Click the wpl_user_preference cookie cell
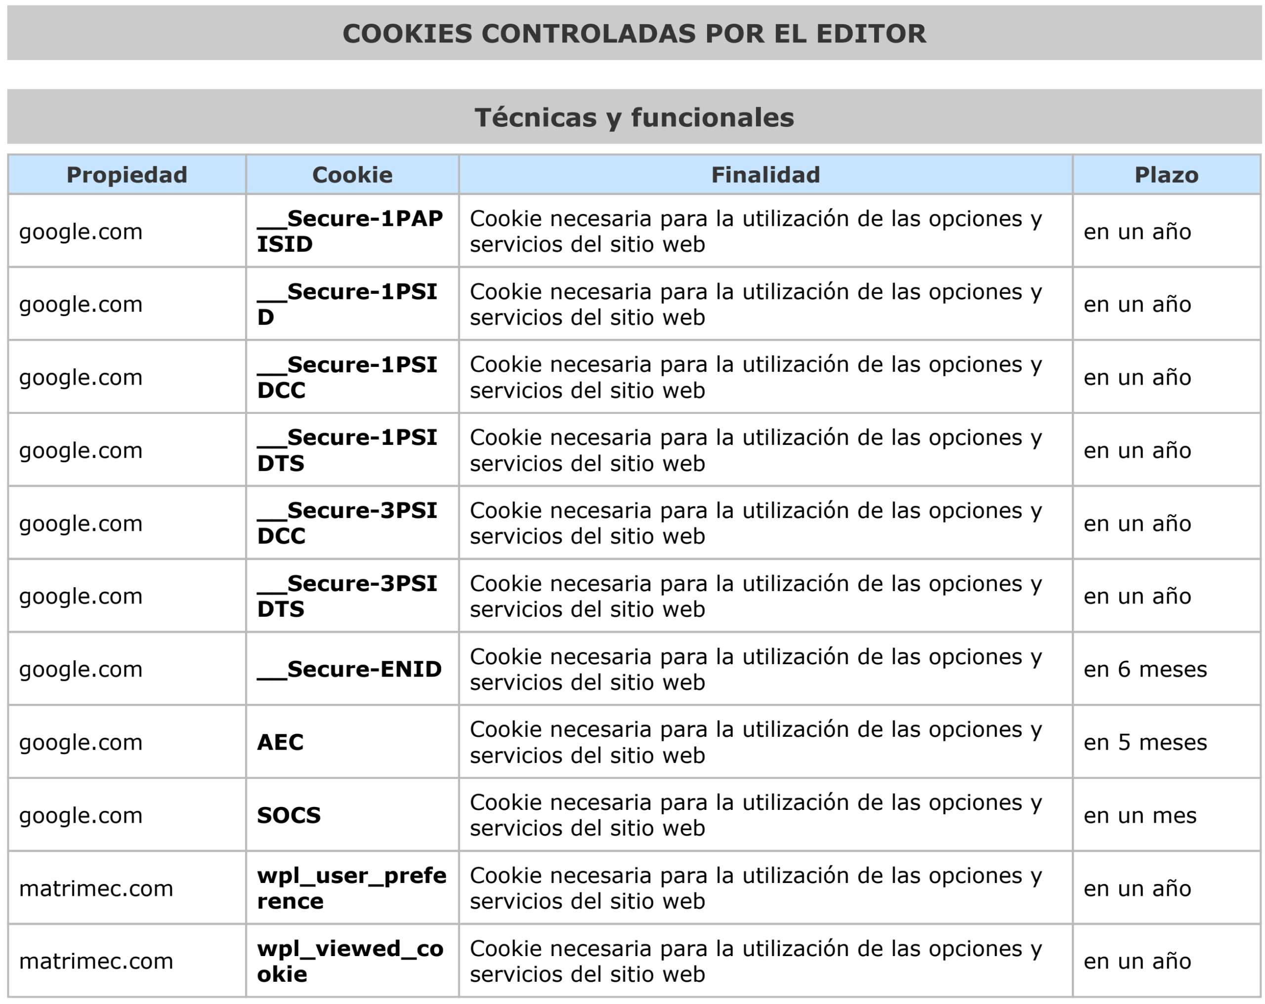Screen dimensions: 1265x1004 coord(352,888)
